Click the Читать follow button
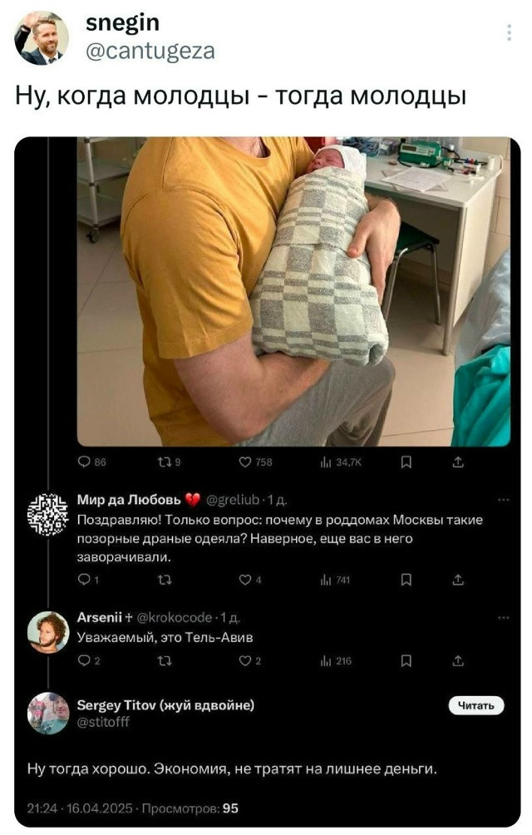 (x=476, y=706)
